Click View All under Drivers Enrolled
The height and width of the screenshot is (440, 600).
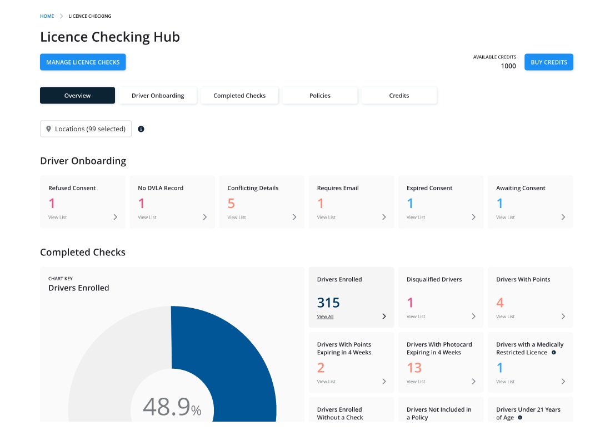(325, 317)
